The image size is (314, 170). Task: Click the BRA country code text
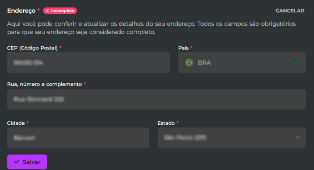204,63
